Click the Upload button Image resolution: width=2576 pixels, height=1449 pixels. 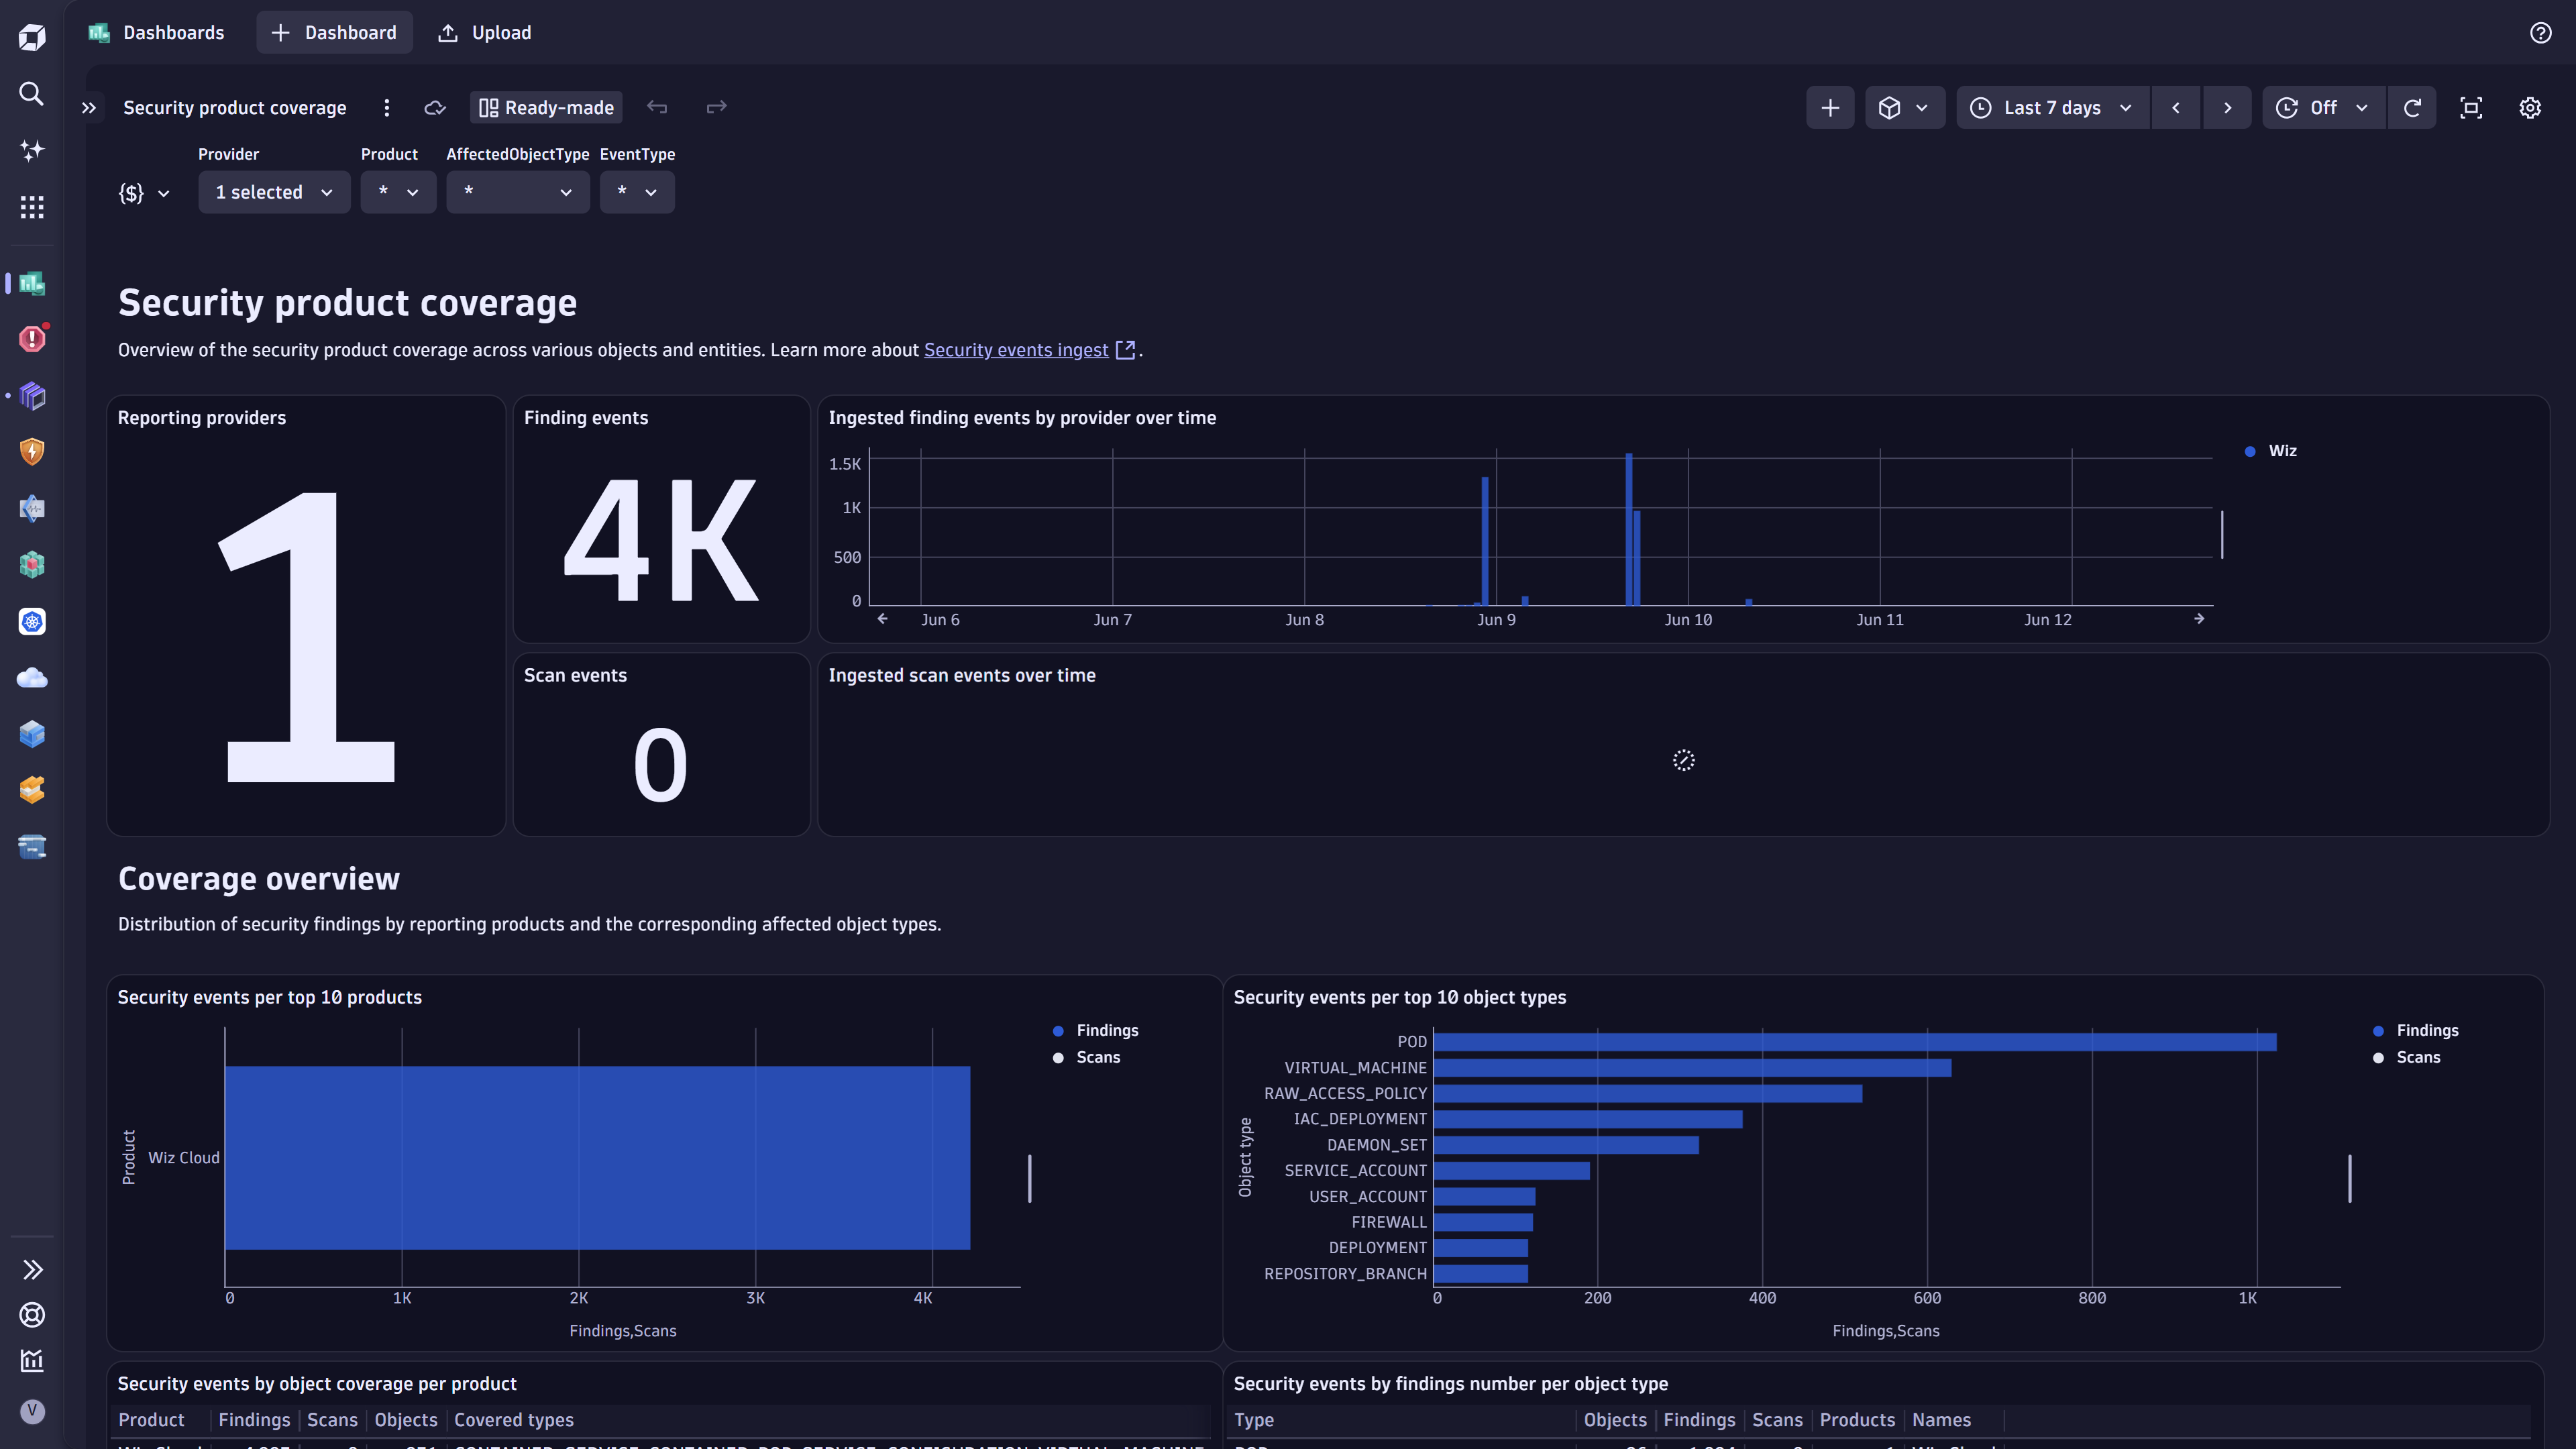[x=485, y=33]
